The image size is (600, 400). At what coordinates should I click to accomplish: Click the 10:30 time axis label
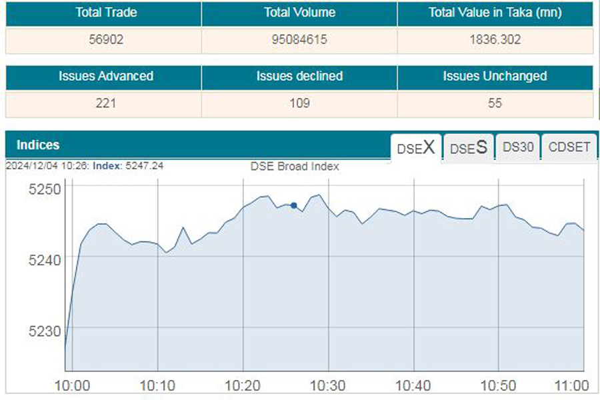[329, 385]
